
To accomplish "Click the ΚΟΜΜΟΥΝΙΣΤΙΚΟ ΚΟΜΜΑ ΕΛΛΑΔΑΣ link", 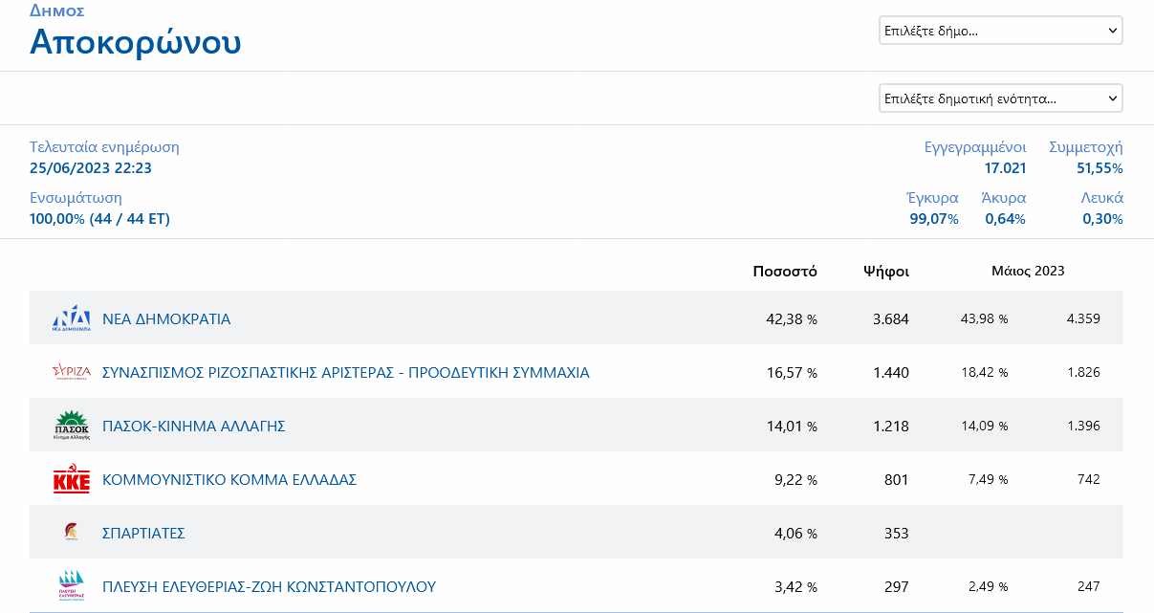I will [229, 480].
